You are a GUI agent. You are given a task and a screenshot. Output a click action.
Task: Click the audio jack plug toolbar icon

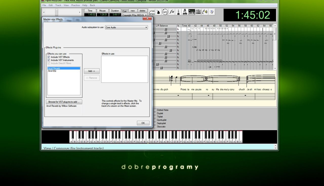point(178,12)
